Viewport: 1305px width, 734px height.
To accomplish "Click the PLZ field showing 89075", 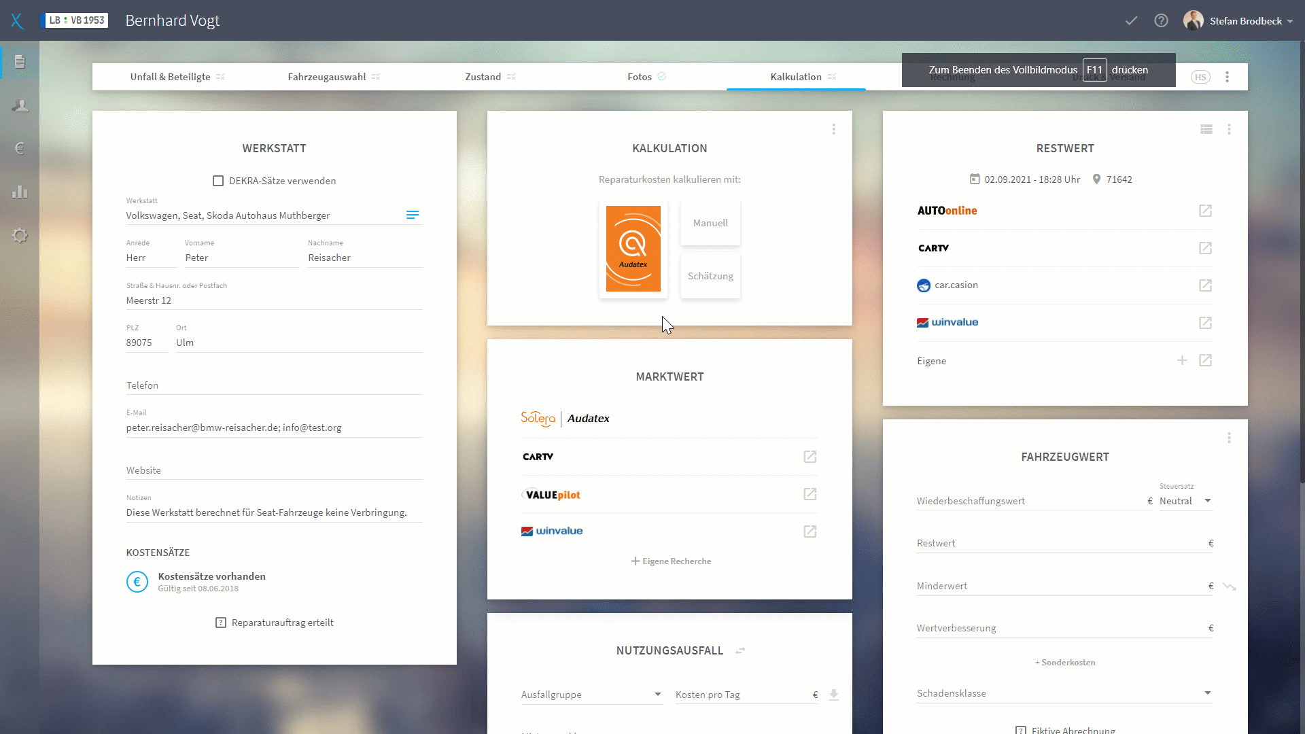I will coord(147,343).
